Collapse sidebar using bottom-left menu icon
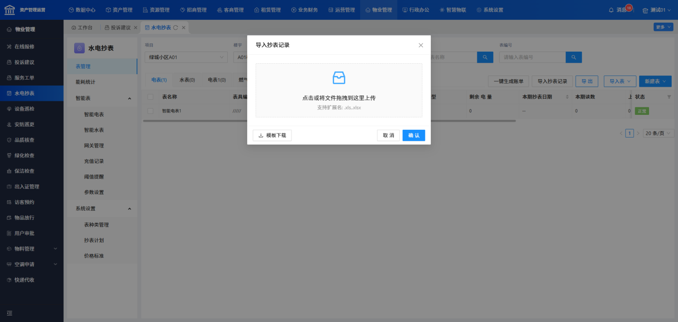Image resolution: width=678 pixels, height=322 pixels. [x=9, y=313]
